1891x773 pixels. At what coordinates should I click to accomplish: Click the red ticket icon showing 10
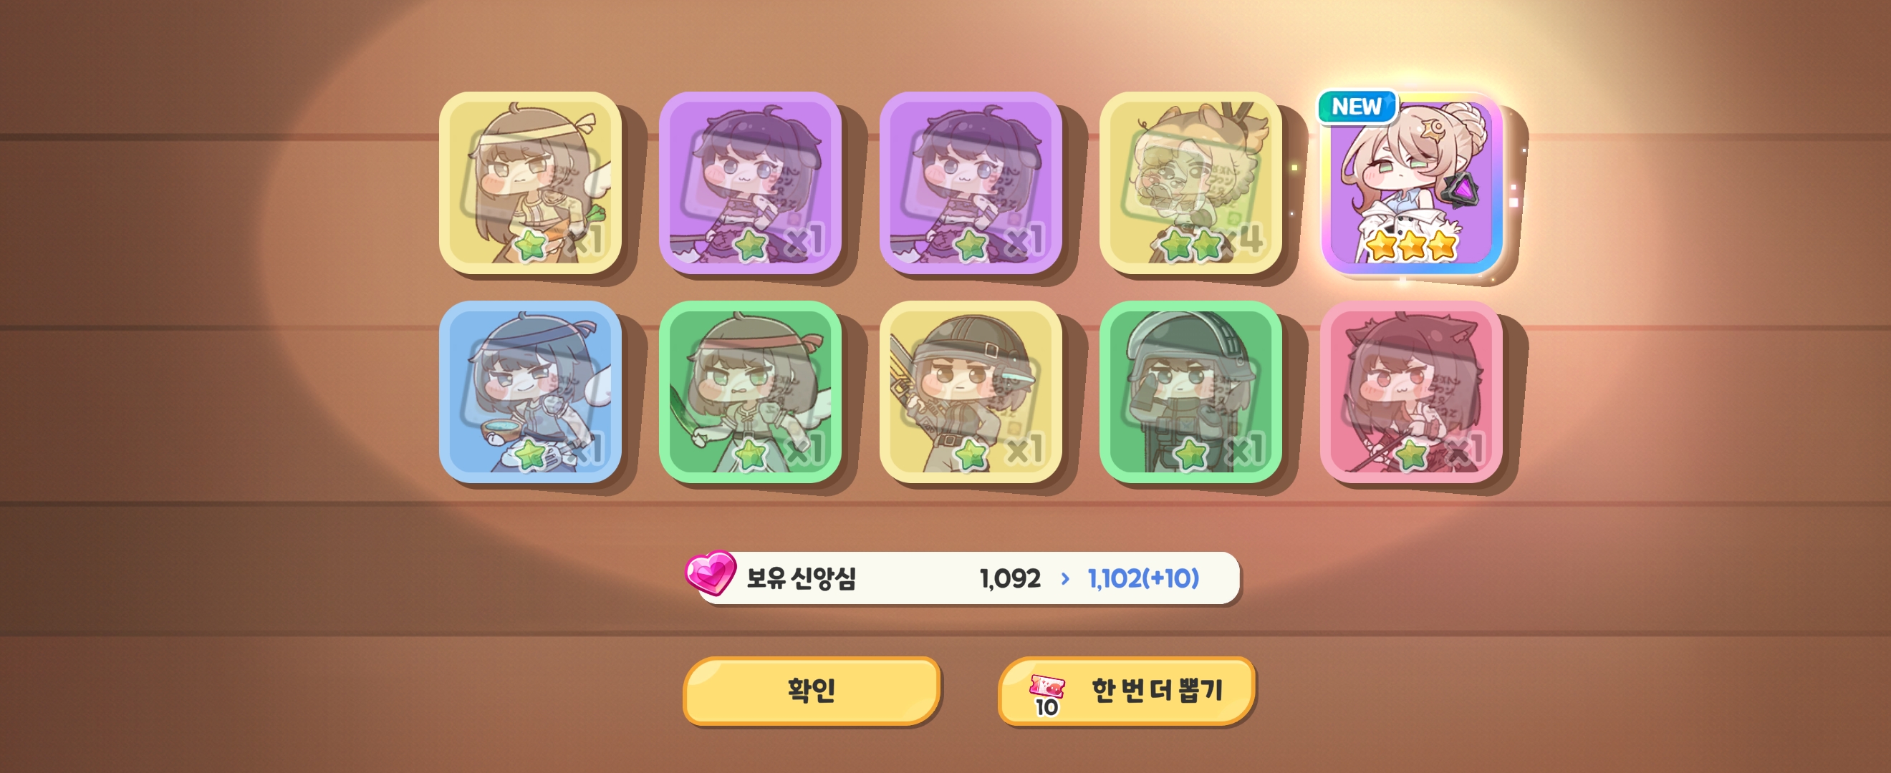coord(1047,693)
